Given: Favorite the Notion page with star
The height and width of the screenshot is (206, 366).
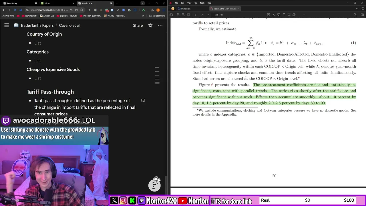Looking at the screenshot, I should [x=150, y=25].
